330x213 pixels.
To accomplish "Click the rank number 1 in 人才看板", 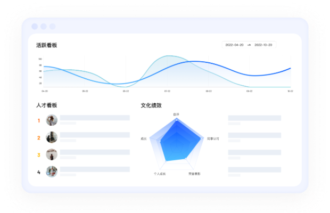I will click(39, 120).
